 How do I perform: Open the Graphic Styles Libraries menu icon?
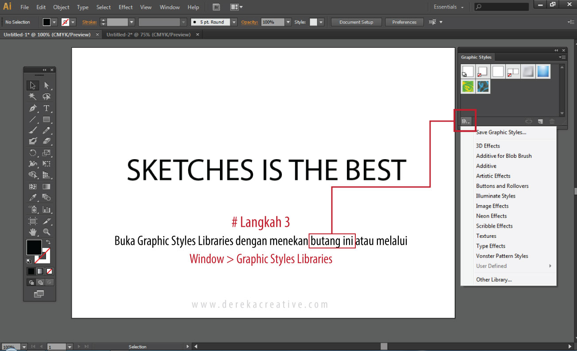(465, 121)
